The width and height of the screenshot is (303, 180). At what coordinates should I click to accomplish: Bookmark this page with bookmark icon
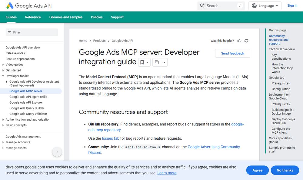[142, 62]
